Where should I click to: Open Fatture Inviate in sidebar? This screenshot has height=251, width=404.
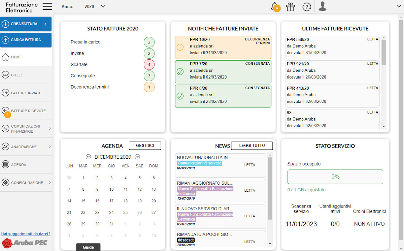point(26,93)
